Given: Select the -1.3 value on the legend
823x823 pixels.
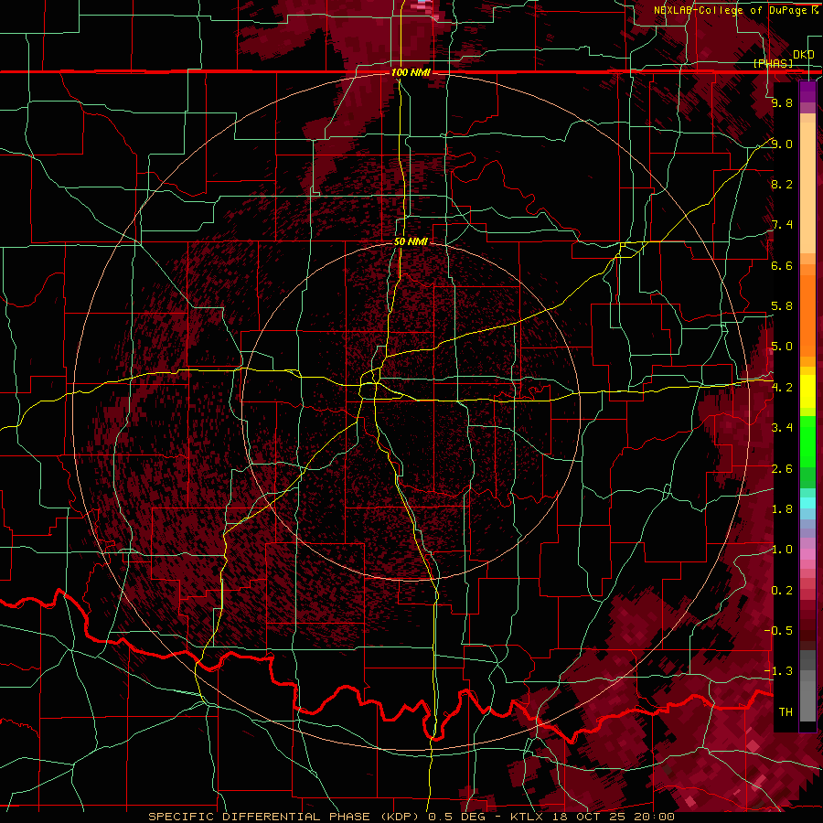Looking at the screenshot, I should [x=778, y=671].
